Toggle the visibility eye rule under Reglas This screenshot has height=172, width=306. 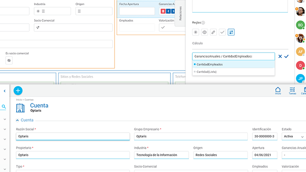pyautogui.click(x=204, y=32)
